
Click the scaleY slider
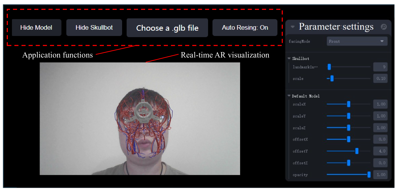coord(349,116)
